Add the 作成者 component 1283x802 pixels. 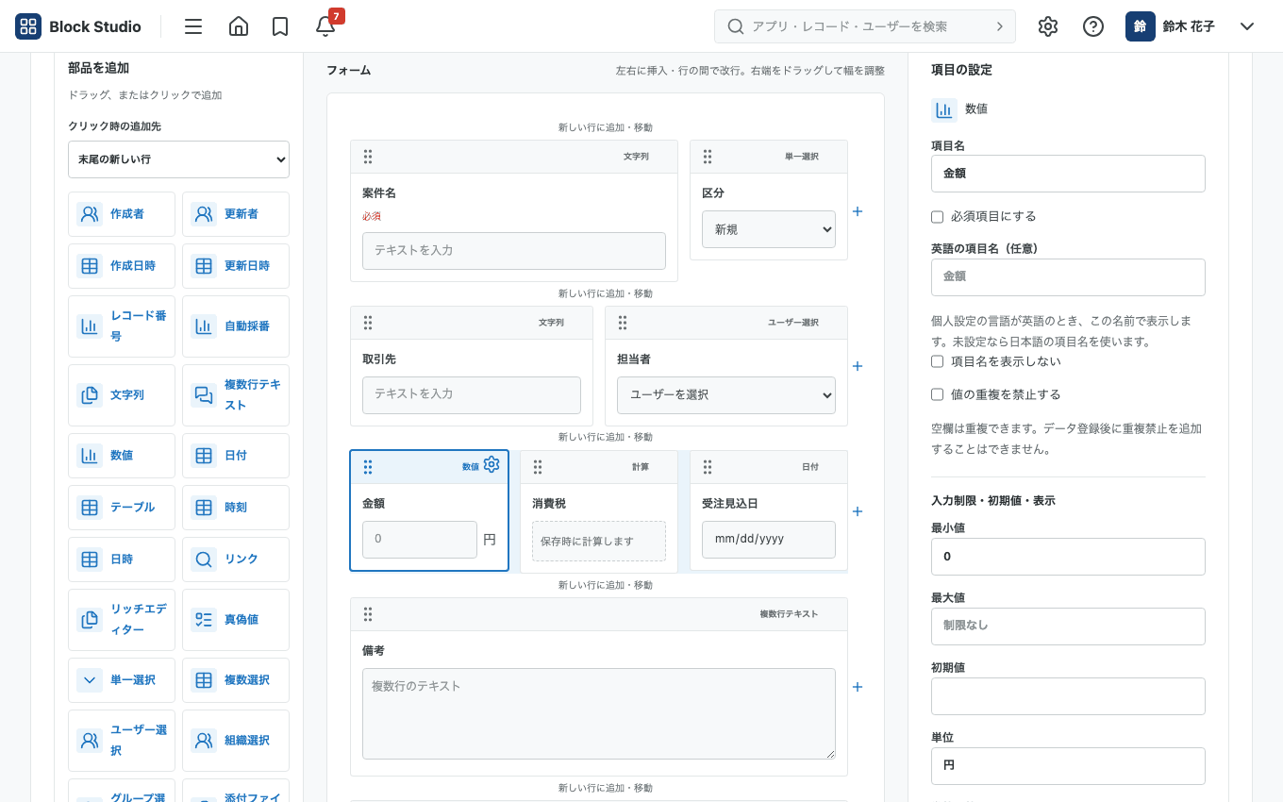(122, 214)
